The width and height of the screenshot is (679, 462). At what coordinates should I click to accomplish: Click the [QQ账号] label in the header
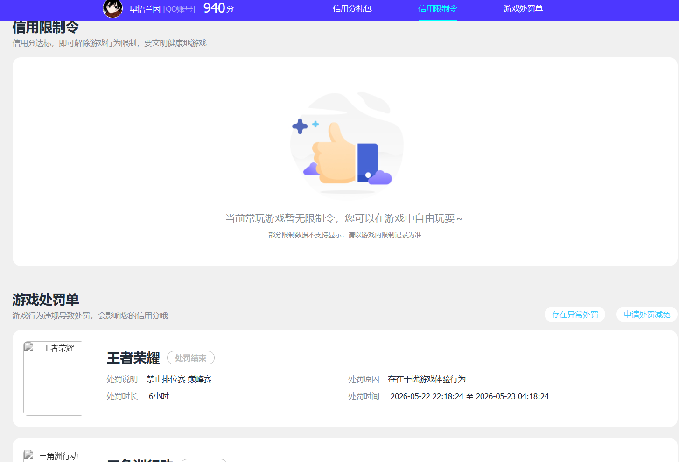coord(179,9)
